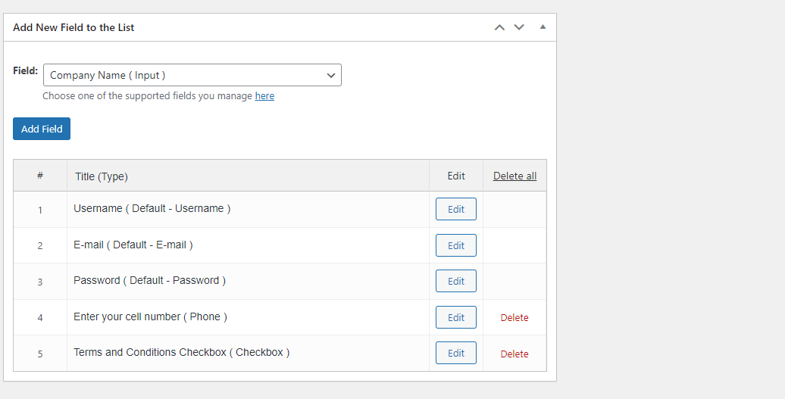Viewport: 785px width, 399px height.
Task: Delete the Enter your cell number field
Action: pos(514,318)
